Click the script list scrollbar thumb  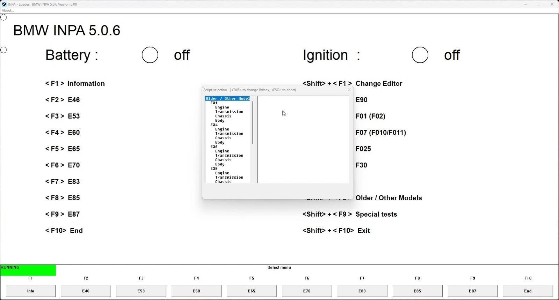pyautogui.click(x=252, y=122)
